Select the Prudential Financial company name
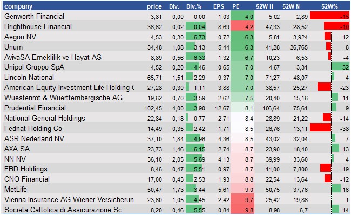This screenshot has height=215, width=351. [x=35, y=108]
